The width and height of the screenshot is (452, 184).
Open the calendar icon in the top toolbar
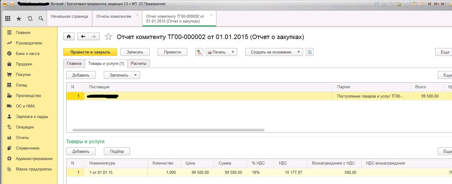click(421, 4)
